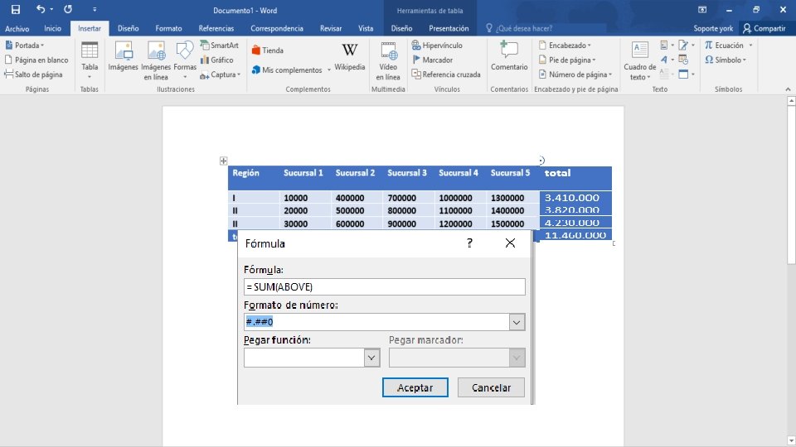
Task: Open the Tabla insert menu
Action: click(90, 60)
